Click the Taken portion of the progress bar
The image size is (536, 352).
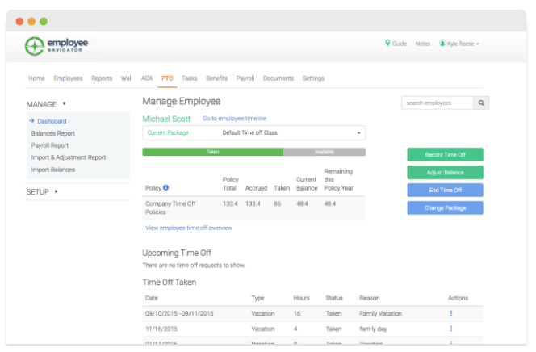(212, 151)
